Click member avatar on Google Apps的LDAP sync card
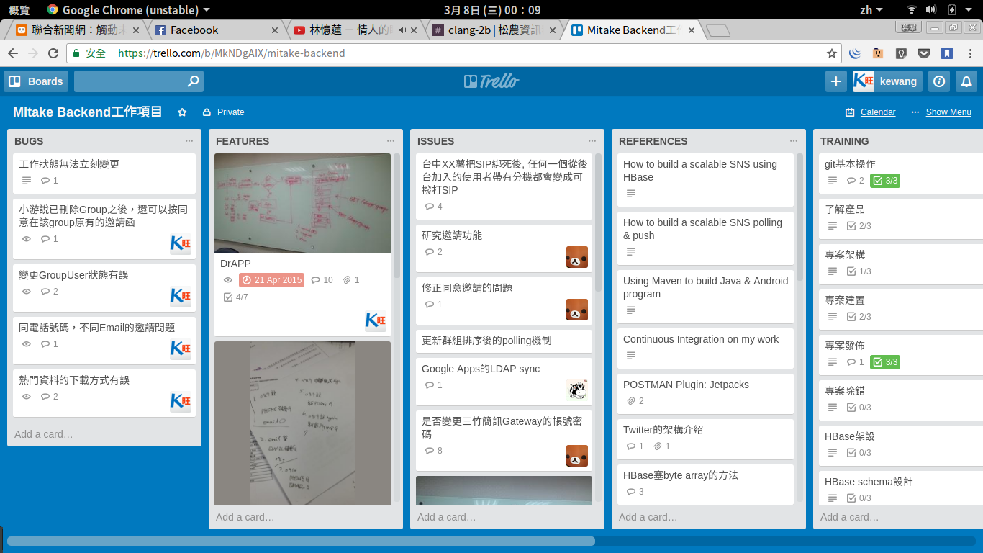 (x=577, y=390)
